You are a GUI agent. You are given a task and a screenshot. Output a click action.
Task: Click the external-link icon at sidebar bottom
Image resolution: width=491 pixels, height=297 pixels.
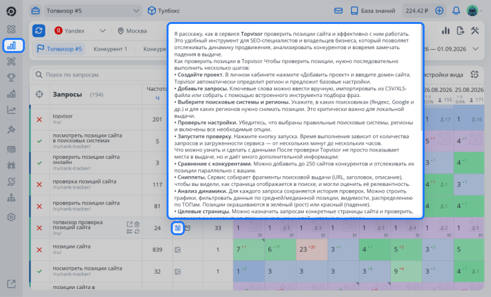click(11, 284)
